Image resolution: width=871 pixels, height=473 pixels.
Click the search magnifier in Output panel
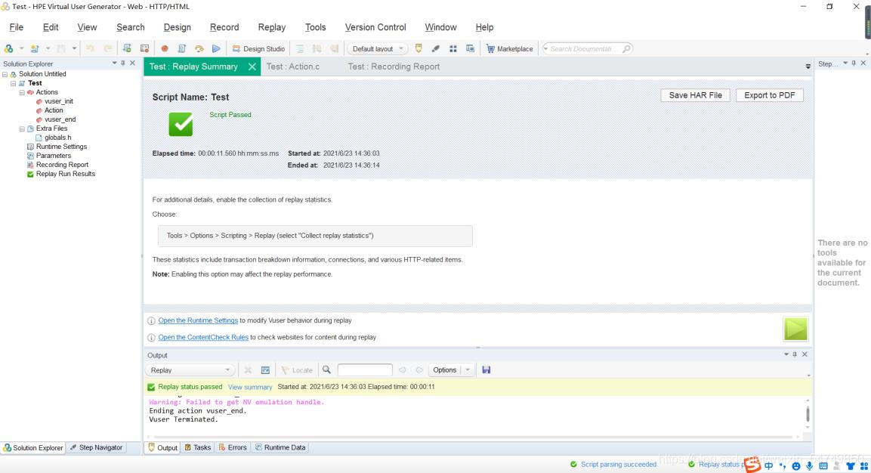pos(326,370)
